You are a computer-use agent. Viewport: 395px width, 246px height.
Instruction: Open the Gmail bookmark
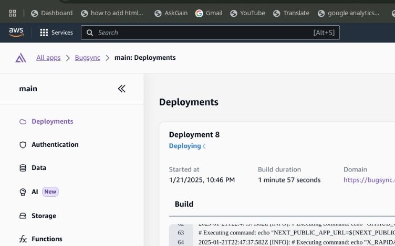(x=209, y=13)
